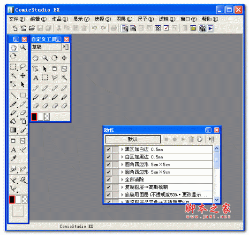The height and width of the screenshot is (235, 249).
Task: Open the 文件(F) menu
Action: (17, 19)
